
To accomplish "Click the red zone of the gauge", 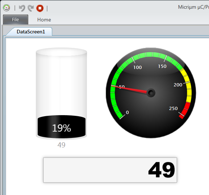I will coord(185,110).
